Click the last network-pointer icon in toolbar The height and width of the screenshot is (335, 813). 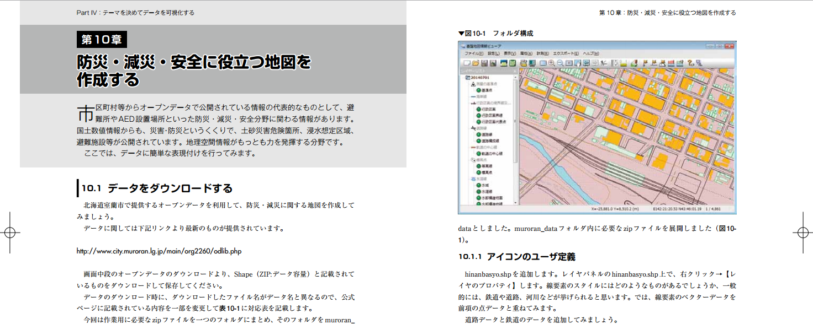[x=699, y=63]
